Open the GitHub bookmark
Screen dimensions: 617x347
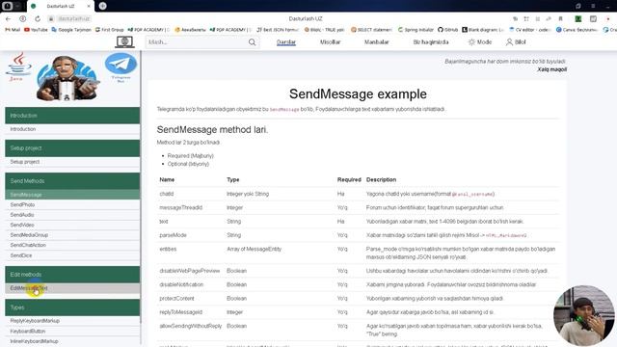pyautogui.click(x=447, y=30)
